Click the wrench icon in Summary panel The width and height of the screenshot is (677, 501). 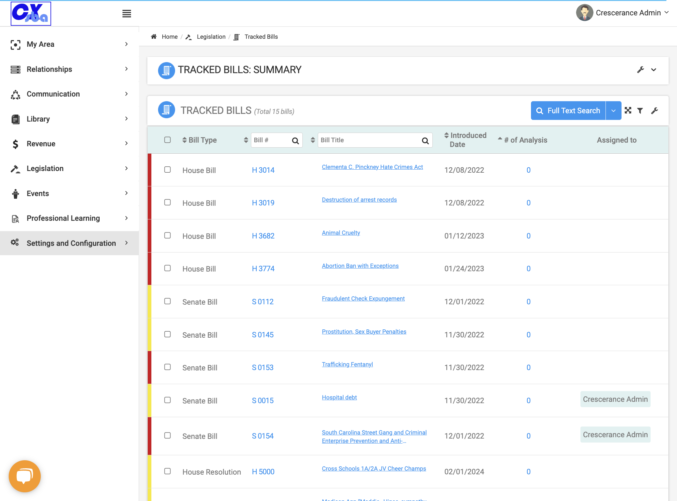[x=641, y=70]
